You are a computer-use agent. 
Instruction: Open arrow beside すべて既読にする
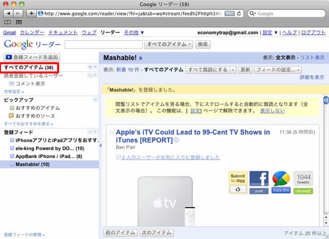(x=233, y=70)
